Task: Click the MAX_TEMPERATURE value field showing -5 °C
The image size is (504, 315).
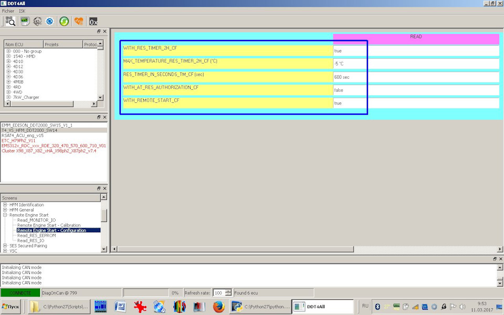Action: tap(416, 64)
